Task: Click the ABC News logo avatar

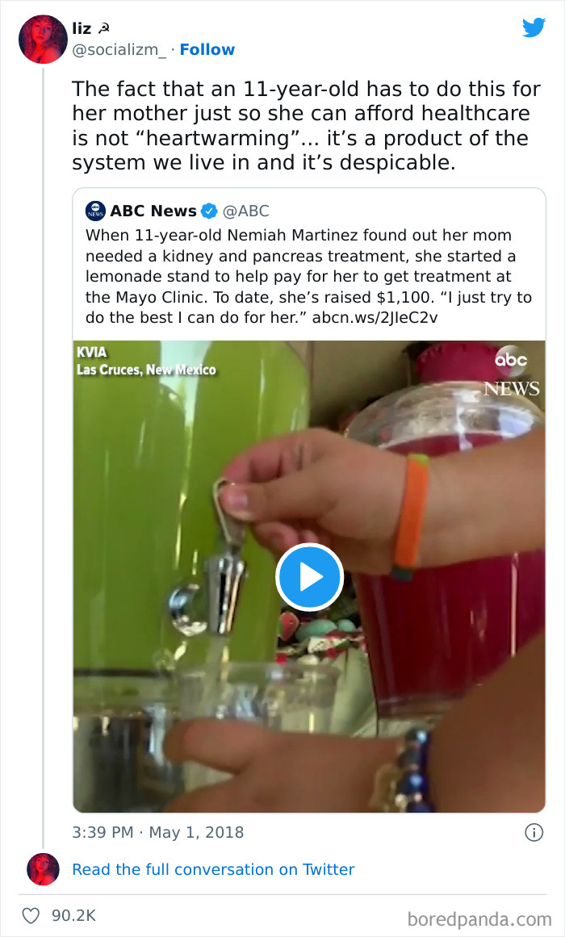Action: [x=95, y=211]
